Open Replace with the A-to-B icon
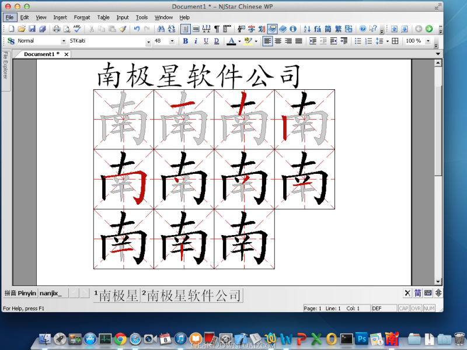 [172, 29]
